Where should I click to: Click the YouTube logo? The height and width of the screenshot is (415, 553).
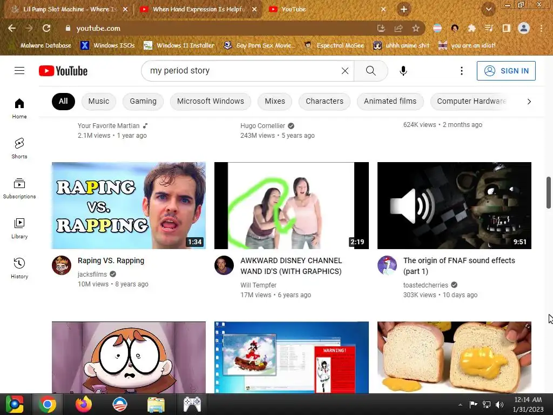pyautogui.click(x=63, y=71)
